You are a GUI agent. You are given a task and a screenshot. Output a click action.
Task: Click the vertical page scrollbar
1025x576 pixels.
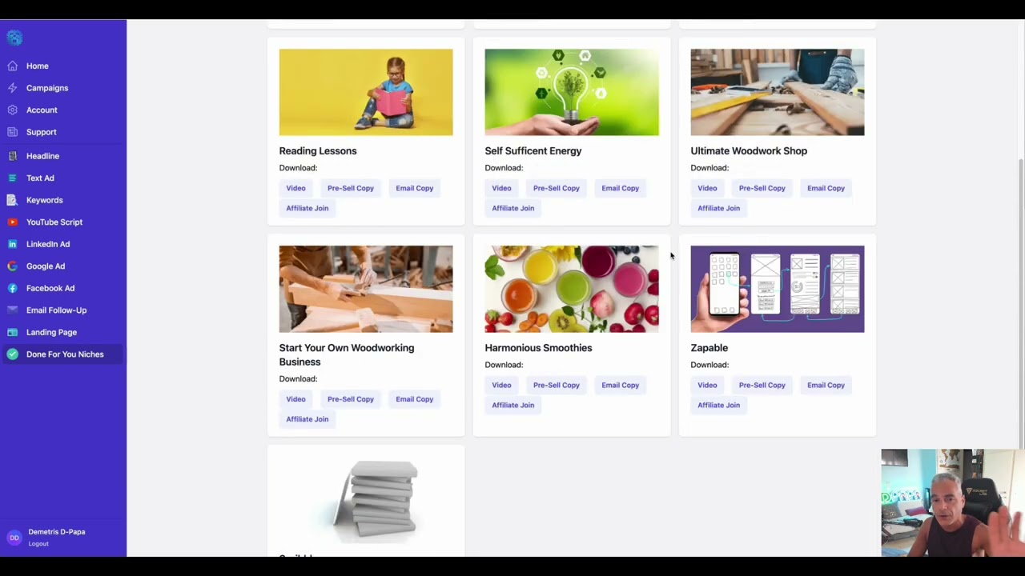[x=1020, y=304]
